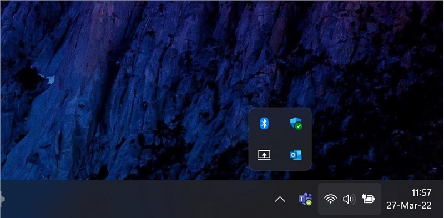Open the clock showing 11:57
The image size is (444, 218).
[421, 193]
